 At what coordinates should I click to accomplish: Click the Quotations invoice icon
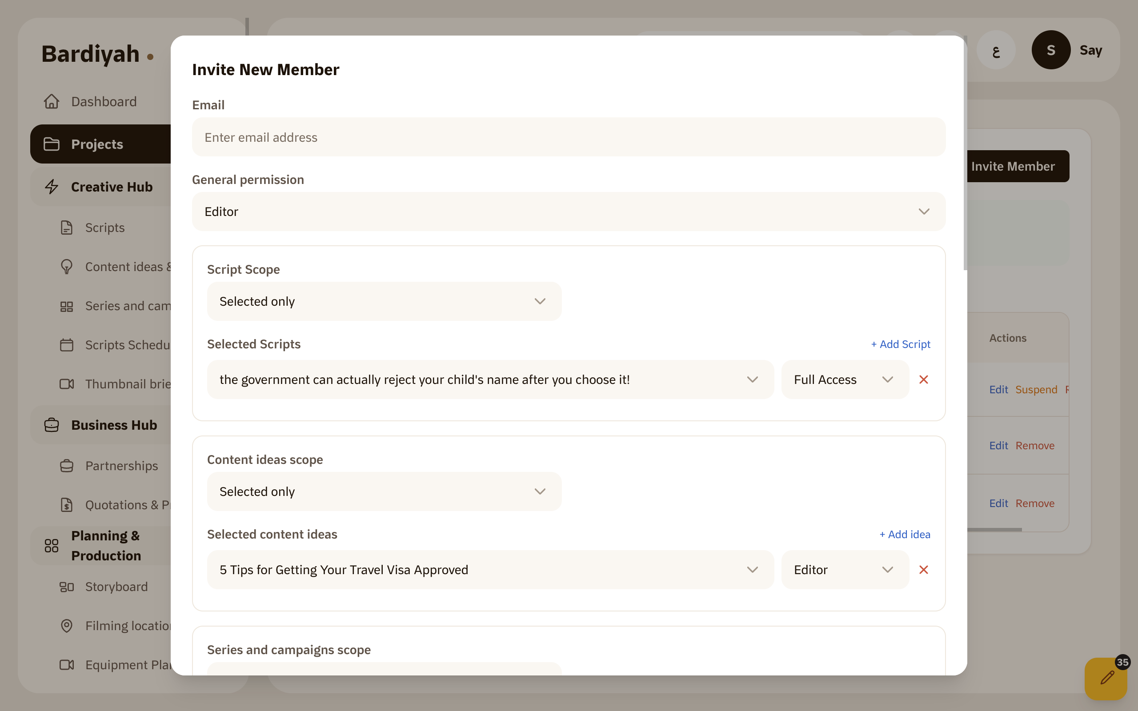pos(67,505)
